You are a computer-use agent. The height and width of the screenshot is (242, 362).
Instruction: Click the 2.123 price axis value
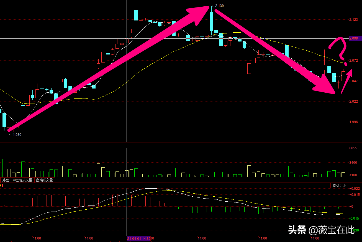[354, 19]
